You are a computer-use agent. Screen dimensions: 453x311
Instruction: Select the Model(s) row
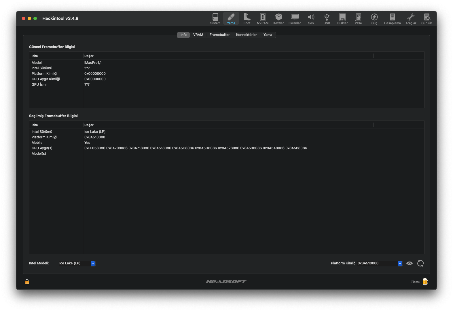227,154
